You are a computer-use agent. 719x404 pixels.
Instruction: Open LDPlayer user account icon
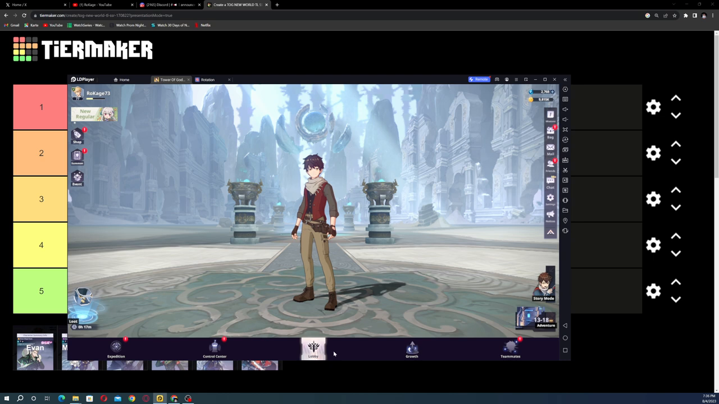pyautogui.click(x=507, y=80)
